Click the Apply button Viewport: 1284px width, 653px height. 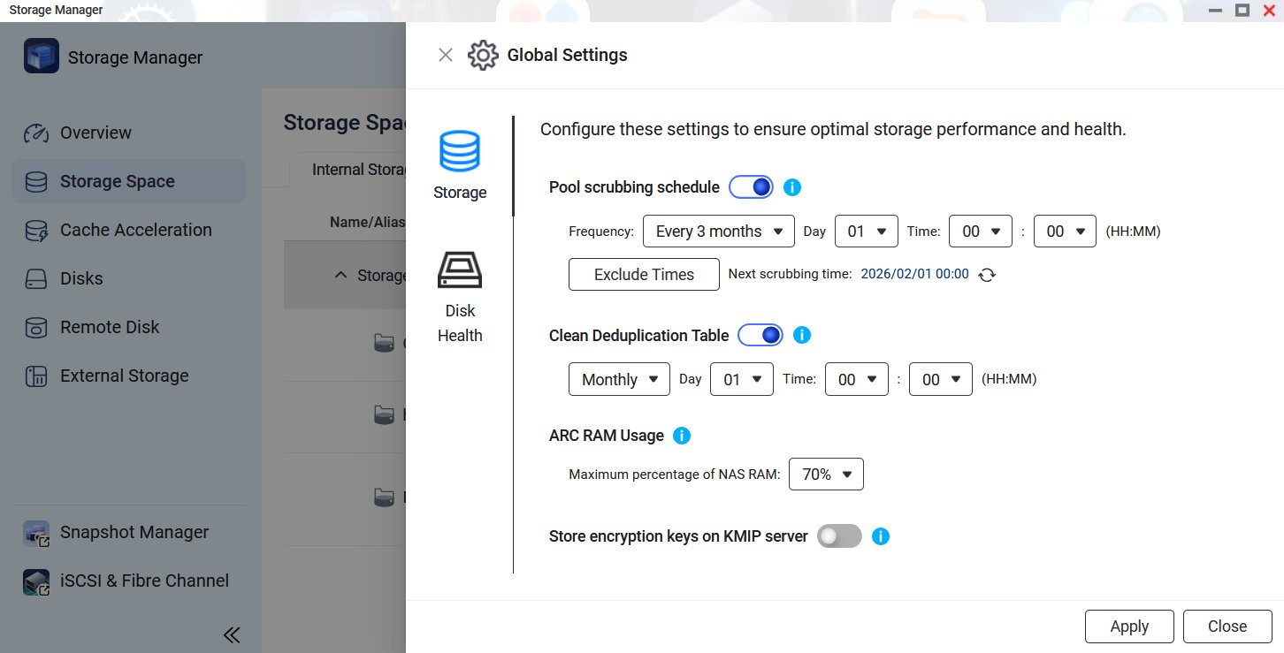[x=1128, y=626]
